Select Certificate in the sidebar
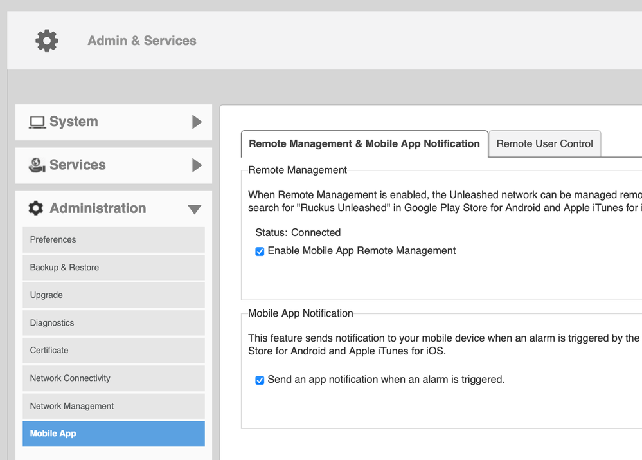642x460 pixels. pyautogui.click(x=113, y=351)
